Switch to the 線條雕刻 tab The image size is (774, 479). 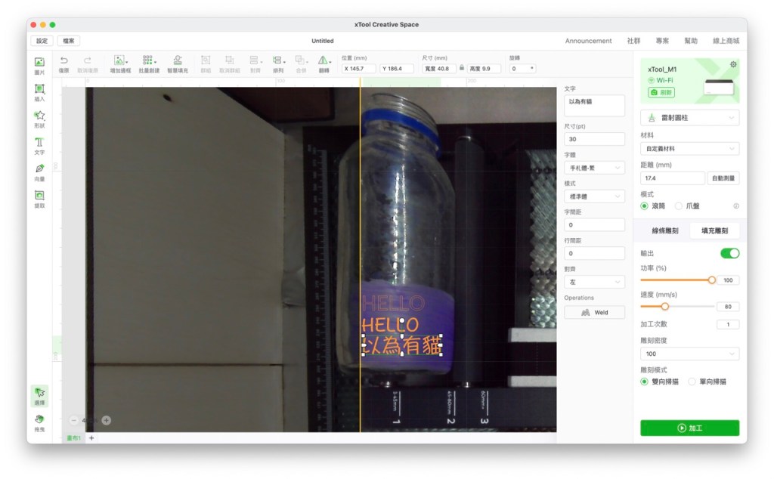click(x=664, y=230)
